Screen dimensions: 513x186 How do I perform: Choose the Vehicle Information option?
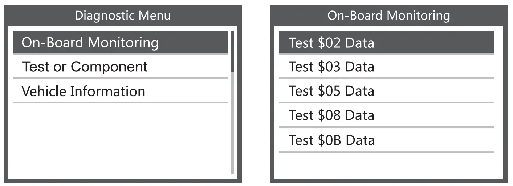tap(120, 91)
